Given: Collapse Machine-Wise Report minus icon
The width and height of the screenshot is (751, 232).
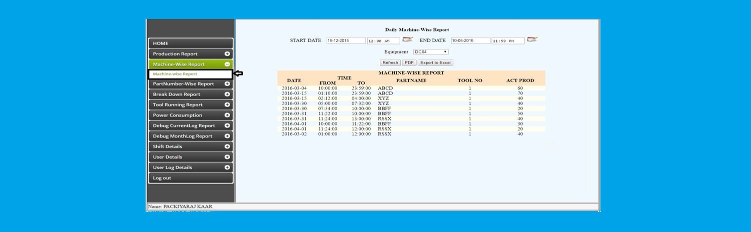Looking at the screenshot, I should coord(227,64).
